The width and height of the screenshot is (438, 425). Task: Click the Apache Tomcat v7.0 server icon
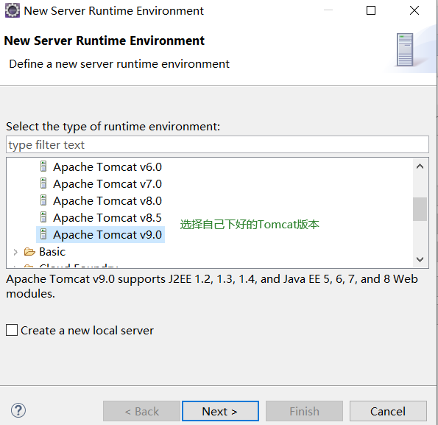tap(43, 183)
